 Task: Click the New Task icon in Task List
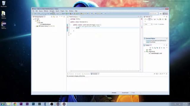(x=145, y=19)
